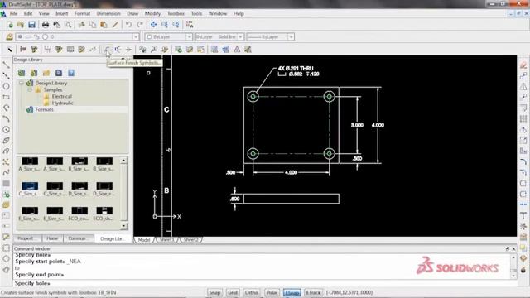530x298 pixels.
Task: Click the Zoom window icon in toolbar
Action: pyautogui.click(x=165, y=25)
